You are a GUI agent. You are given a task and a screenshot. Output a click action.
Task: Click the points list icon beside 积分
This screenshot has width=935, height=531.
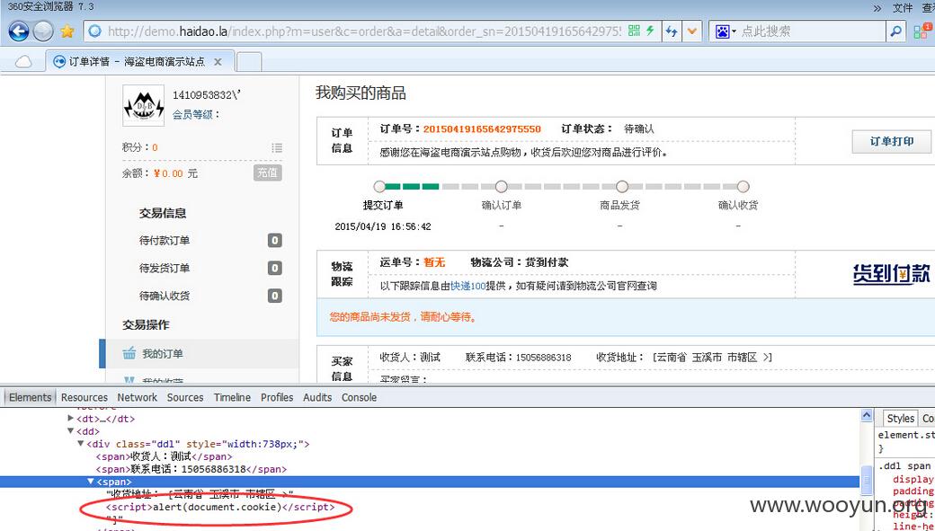pyautogui.click(x=277, y=147)
